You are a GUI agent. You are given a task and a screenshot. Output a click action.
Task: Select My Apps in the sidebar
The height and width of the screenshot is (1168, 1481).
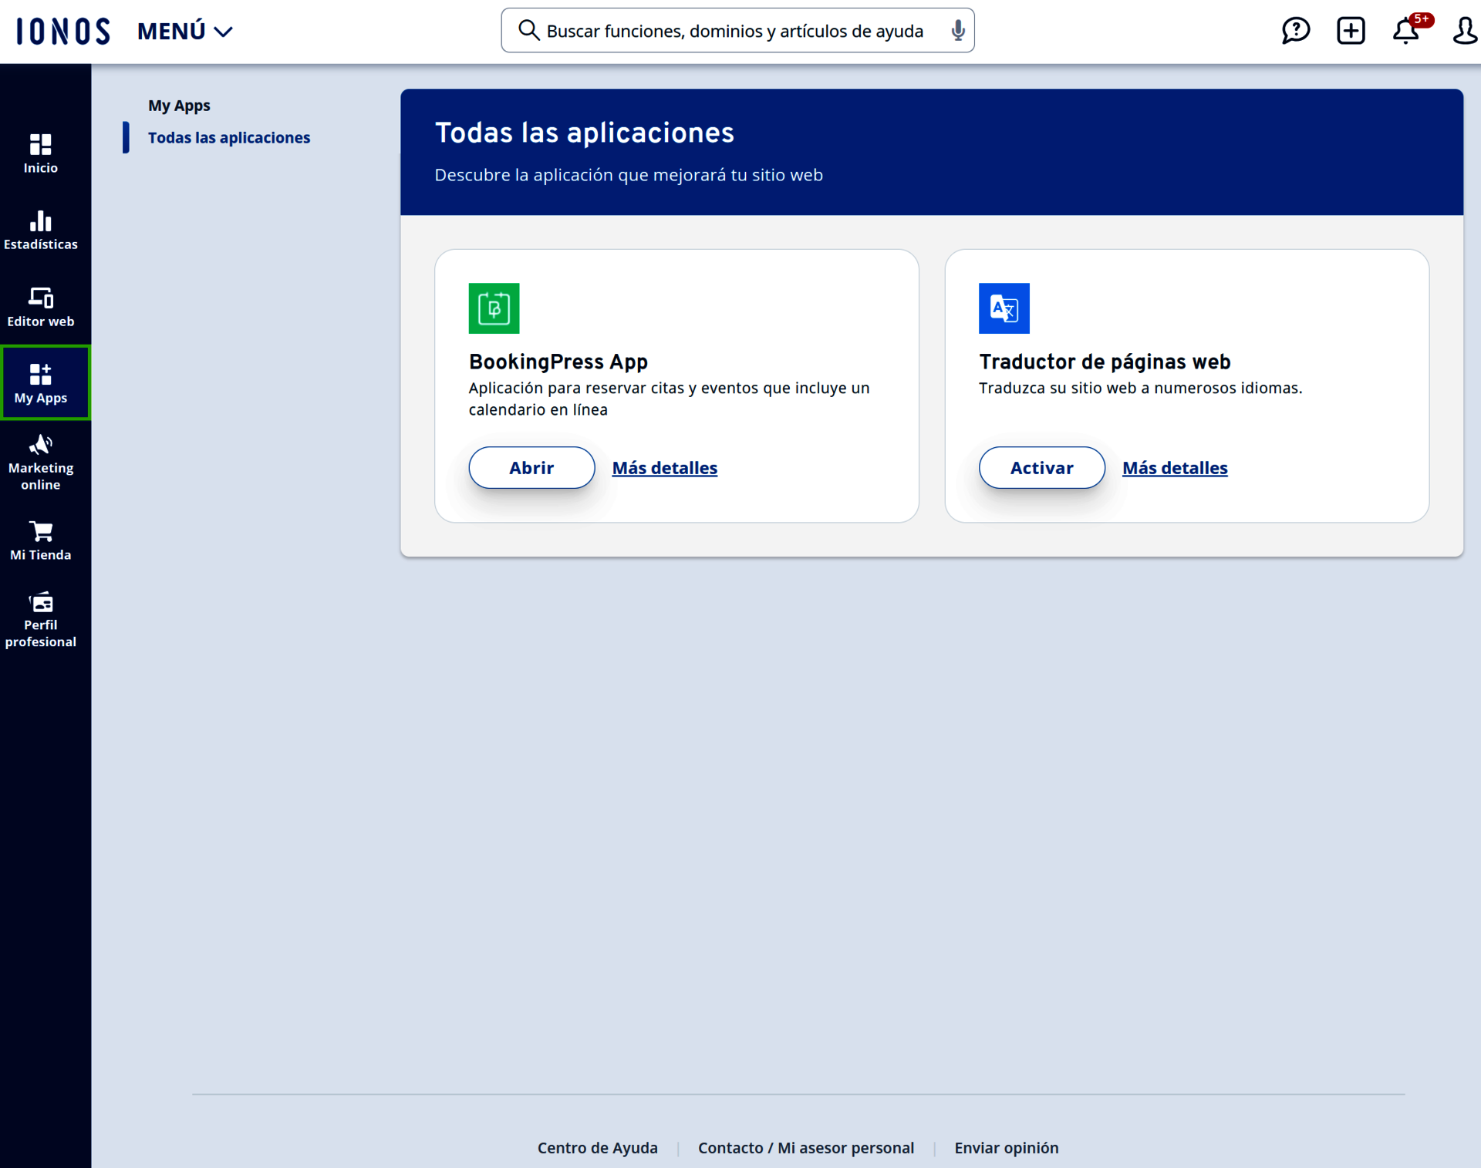45,382
